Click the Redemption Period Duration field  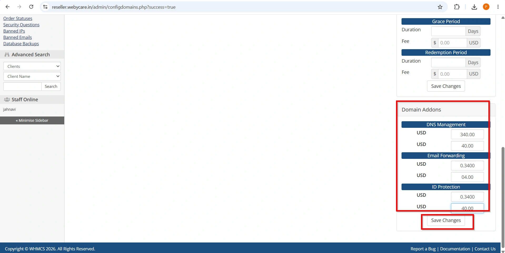click(448, 63)
